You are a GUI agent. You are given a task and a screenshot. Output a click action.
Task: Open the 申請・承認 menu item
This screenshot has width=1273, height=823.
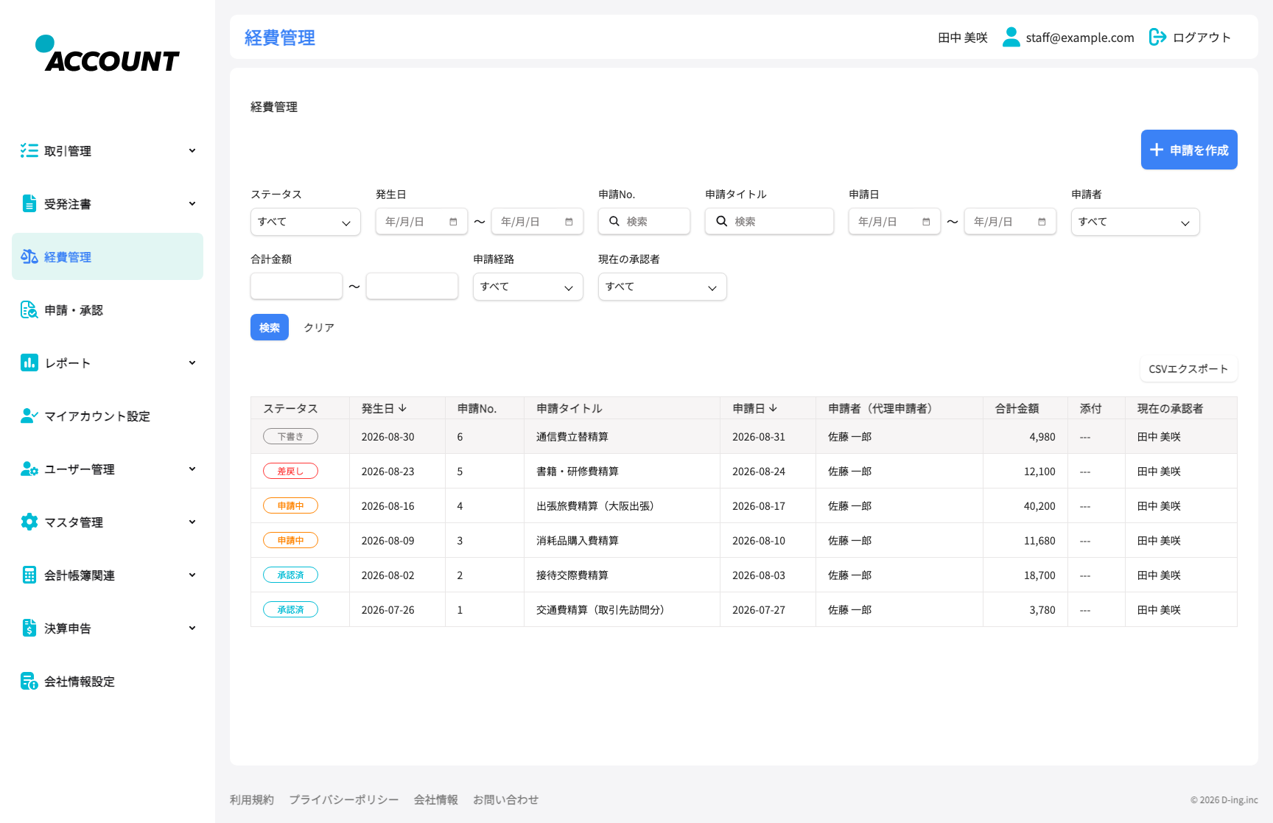(x=108, y=309)
